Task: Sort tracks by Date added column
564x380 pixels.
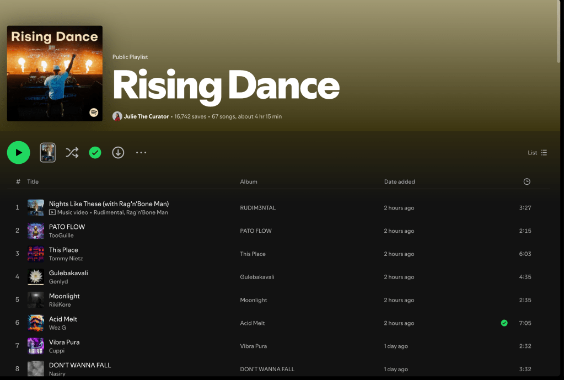Action: (399, 181)
